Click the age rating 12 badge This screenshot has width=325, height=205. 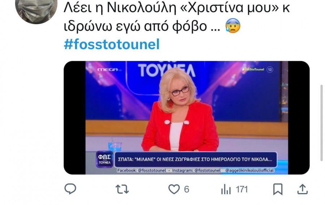270,70
